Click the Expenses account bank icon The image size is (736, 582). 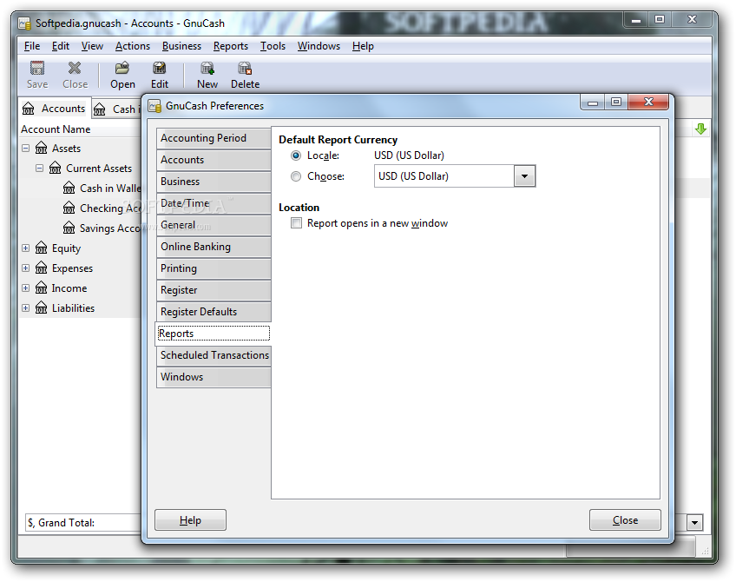coord(42,268)
